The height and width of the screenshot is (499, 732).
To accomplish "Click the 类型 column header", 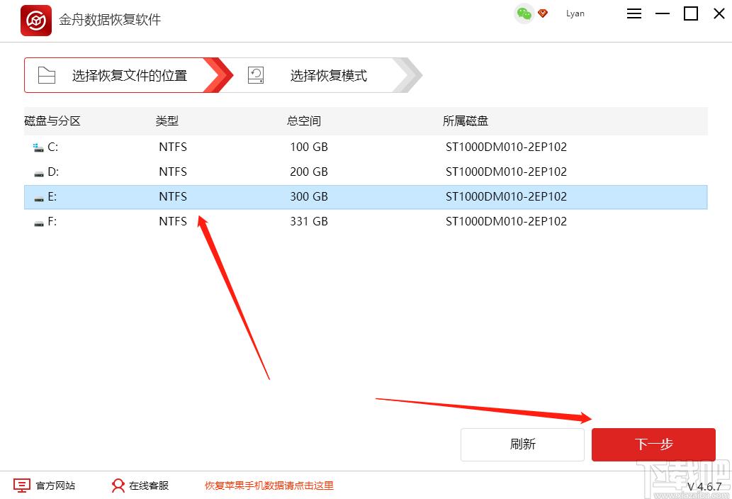I will [x=167, y=121].
